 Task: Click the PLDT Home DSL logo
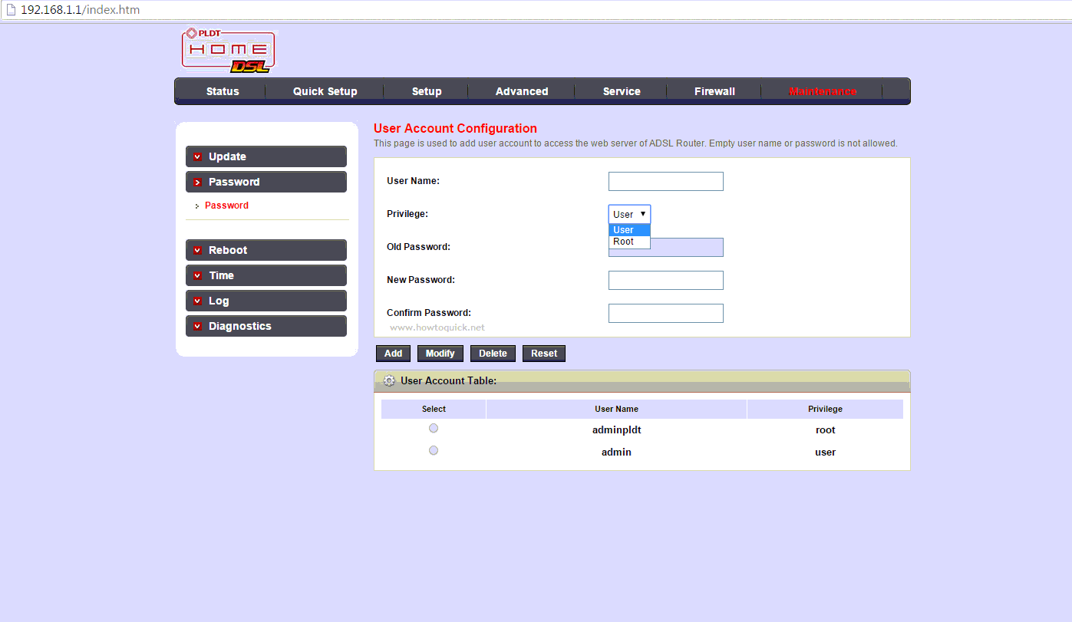click(227, 51)
